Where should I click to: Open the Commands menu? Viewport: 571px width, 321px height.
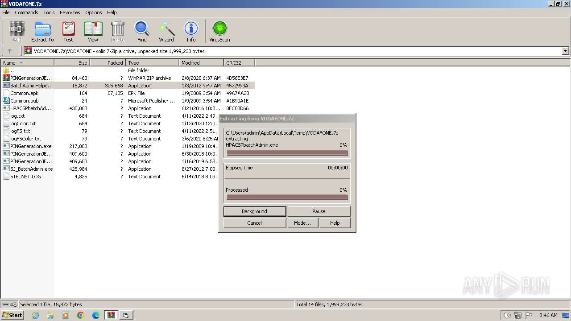click(26, 12)
